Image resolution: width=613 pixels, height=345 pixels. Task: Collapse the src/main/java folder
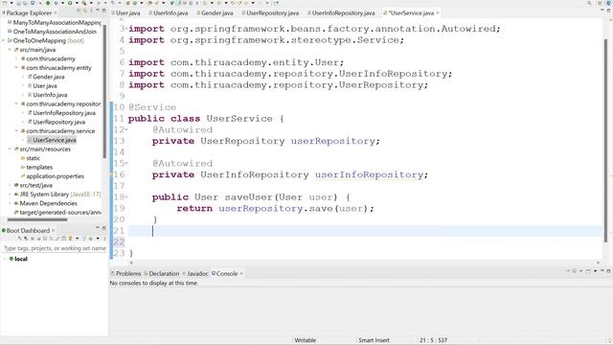pos(11,50)
